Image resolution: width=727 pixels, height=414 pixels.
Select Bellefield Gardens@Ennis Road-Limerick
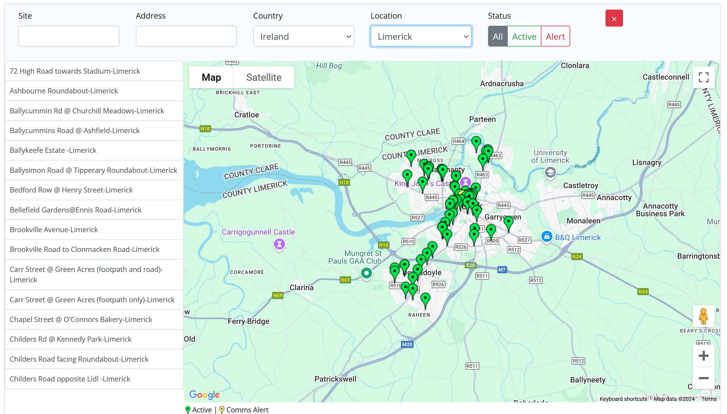point(94,209)
